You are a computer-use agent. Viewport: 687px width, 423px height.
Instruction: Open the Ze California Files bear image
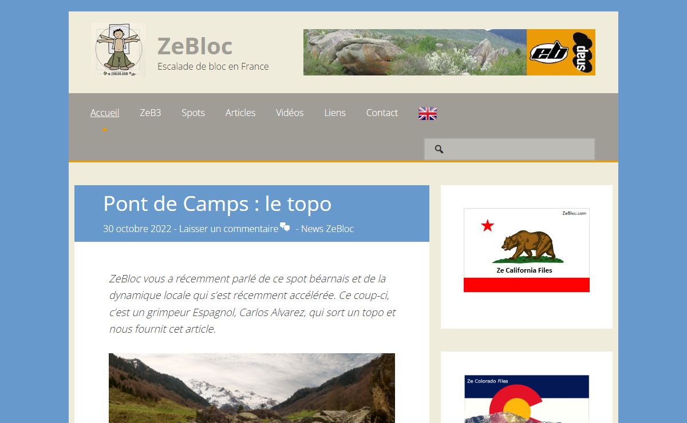pos(527,250)
